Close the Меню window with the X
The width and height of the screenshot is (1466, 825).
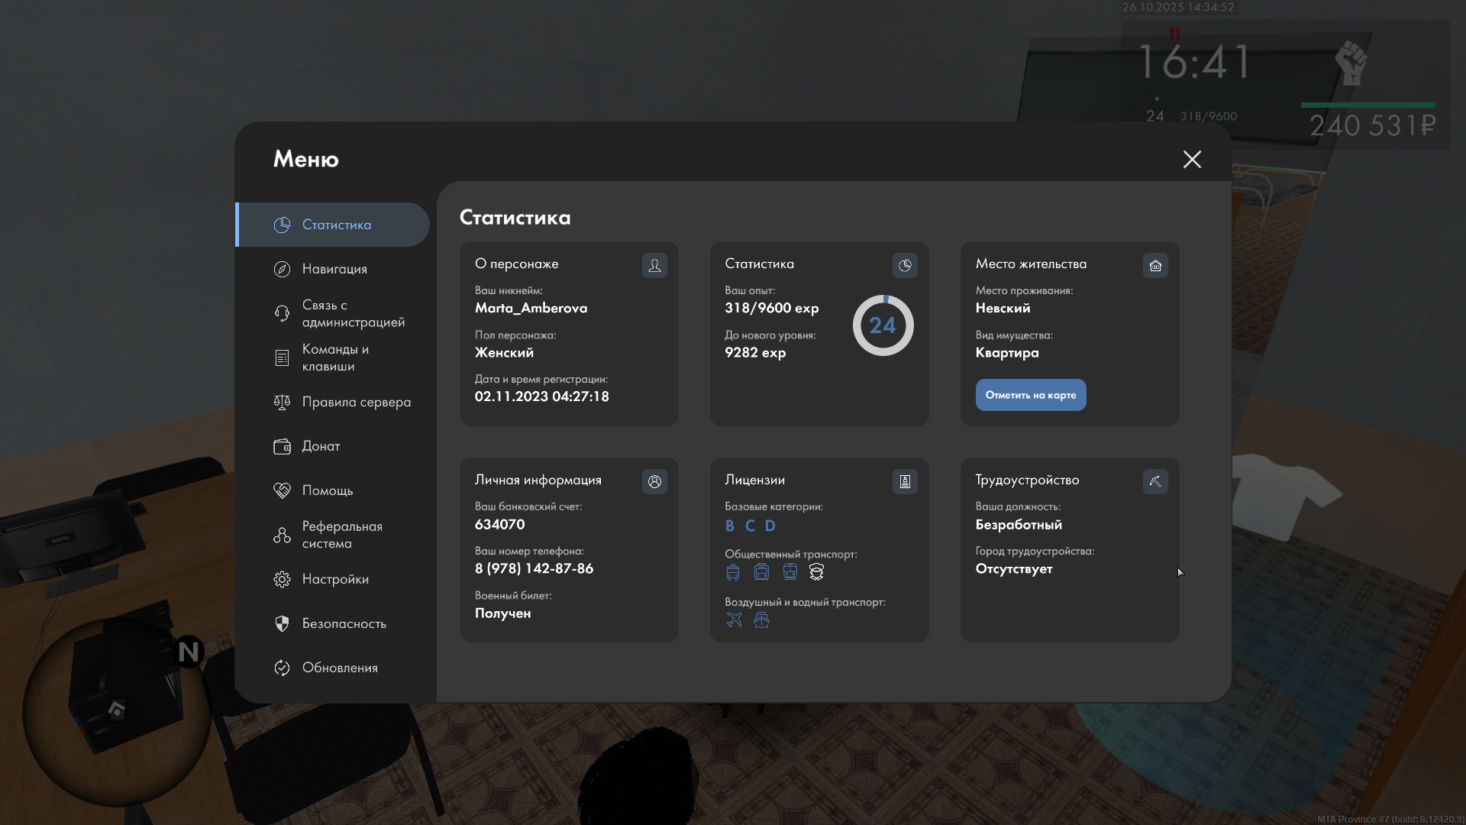pyautogui.click(x=1191, y=159)
